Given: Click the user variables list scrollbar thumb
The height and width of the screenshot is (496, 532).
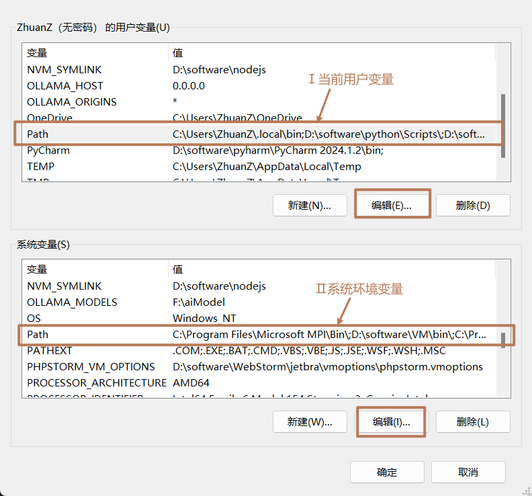Looking at the screenshot, I should (503, 126).
